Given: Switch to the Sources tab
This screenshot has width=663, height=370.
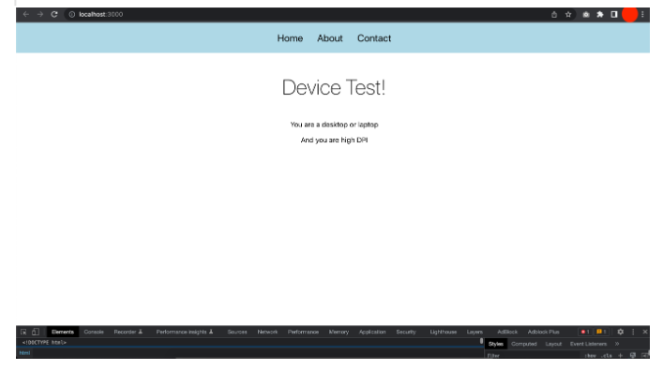Looking at the screenshot, I should [x=237, y=332].
